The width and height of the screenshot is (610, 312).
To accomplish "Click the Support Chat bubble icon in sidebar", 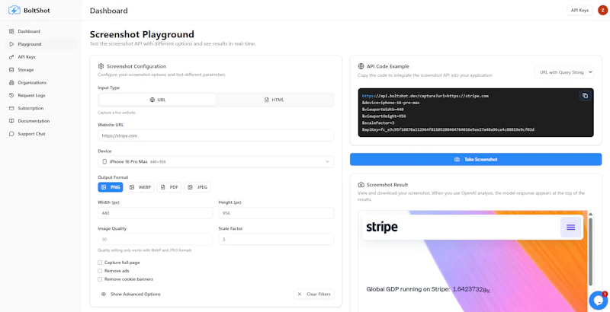I will (x=11, y=134).
